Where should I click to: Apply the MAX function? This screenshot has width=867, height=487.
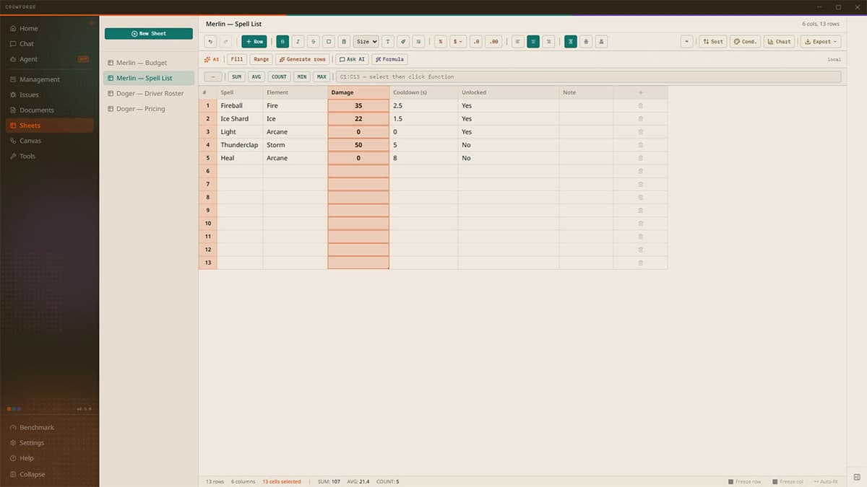[x=322, y=76]
